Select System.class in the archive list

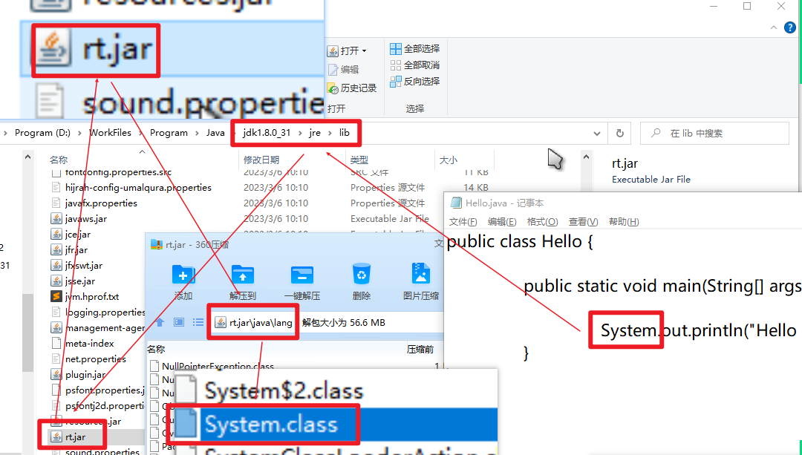(x=271, y=424)
